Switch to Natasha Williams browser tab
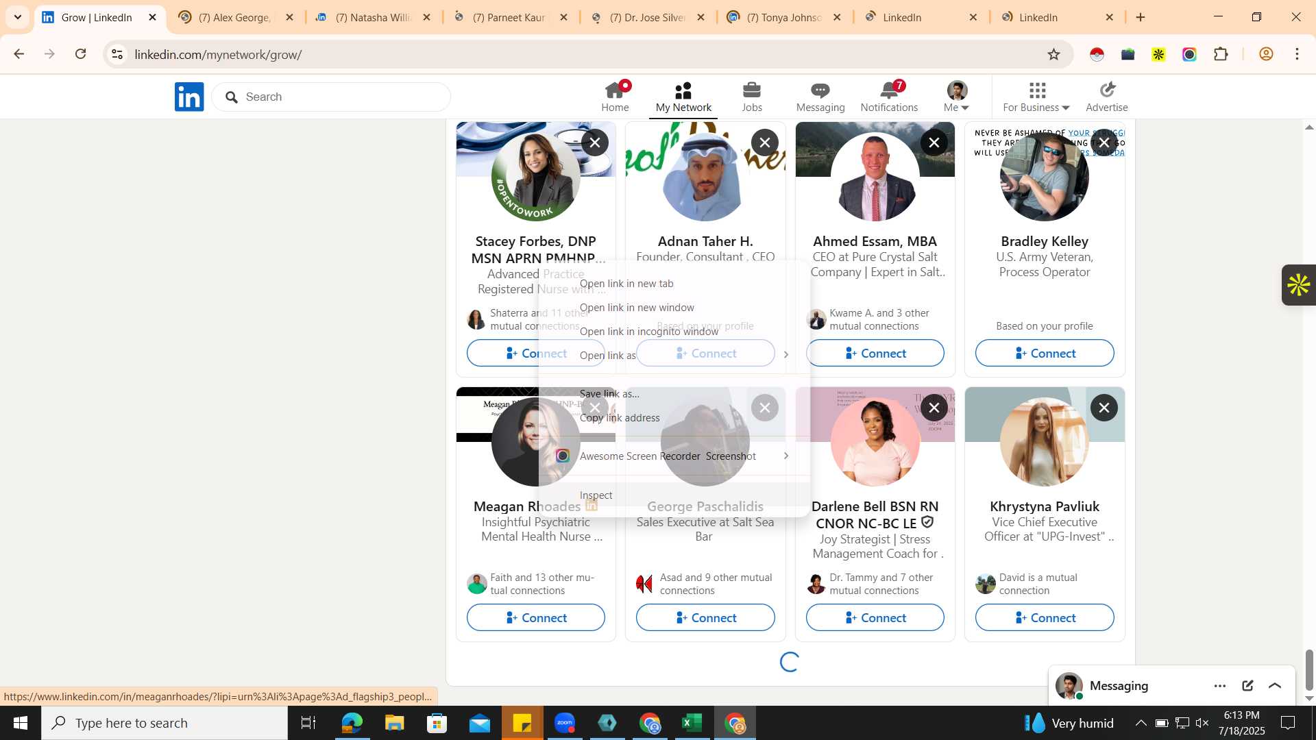 [374, 17]
